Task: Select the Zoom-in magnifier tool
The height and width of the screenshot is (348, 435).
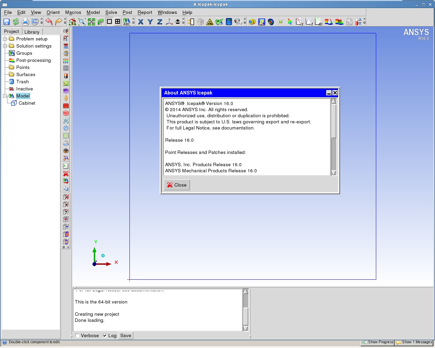Action: [82, 22]
